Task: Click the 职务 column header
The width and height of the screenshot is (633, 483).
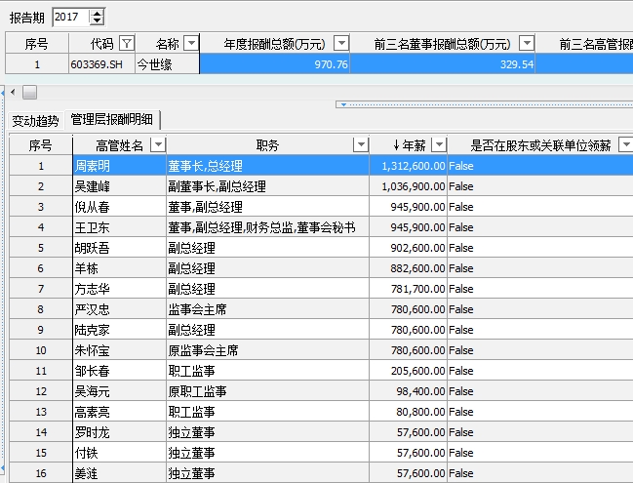Action: point(267,145)
